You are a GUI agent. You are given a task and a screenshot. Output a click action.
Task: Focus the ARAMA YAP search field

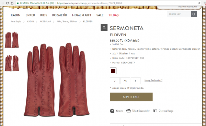(179, 14)
